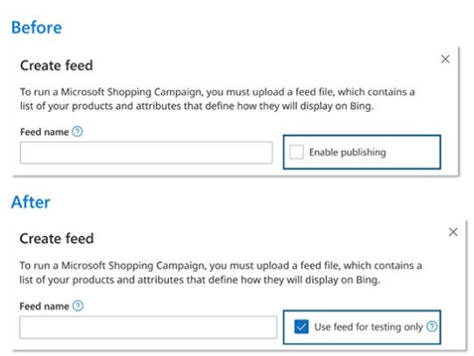This screenshot has width=474, height=356.
Task: Click help icon beside Use feed for testing only
Action: [432, 326]
